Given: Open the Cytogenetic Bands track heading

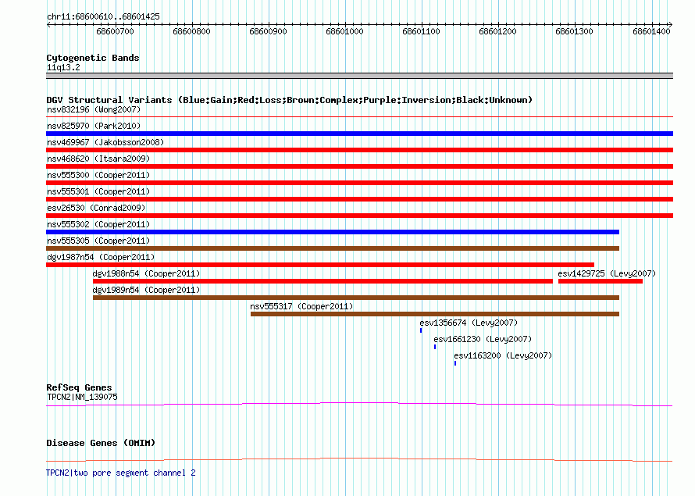Looking at the screenshot, I should click(x=93, y=58).
